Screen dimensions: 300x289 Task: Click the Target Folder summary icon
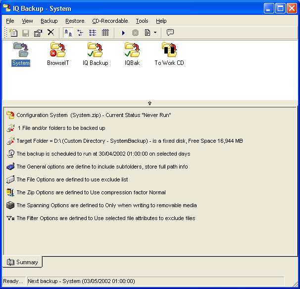click(x=10, y=141)
